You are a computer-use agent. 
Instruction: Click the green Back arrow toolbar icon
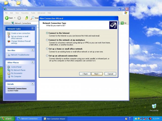(7, 18)
